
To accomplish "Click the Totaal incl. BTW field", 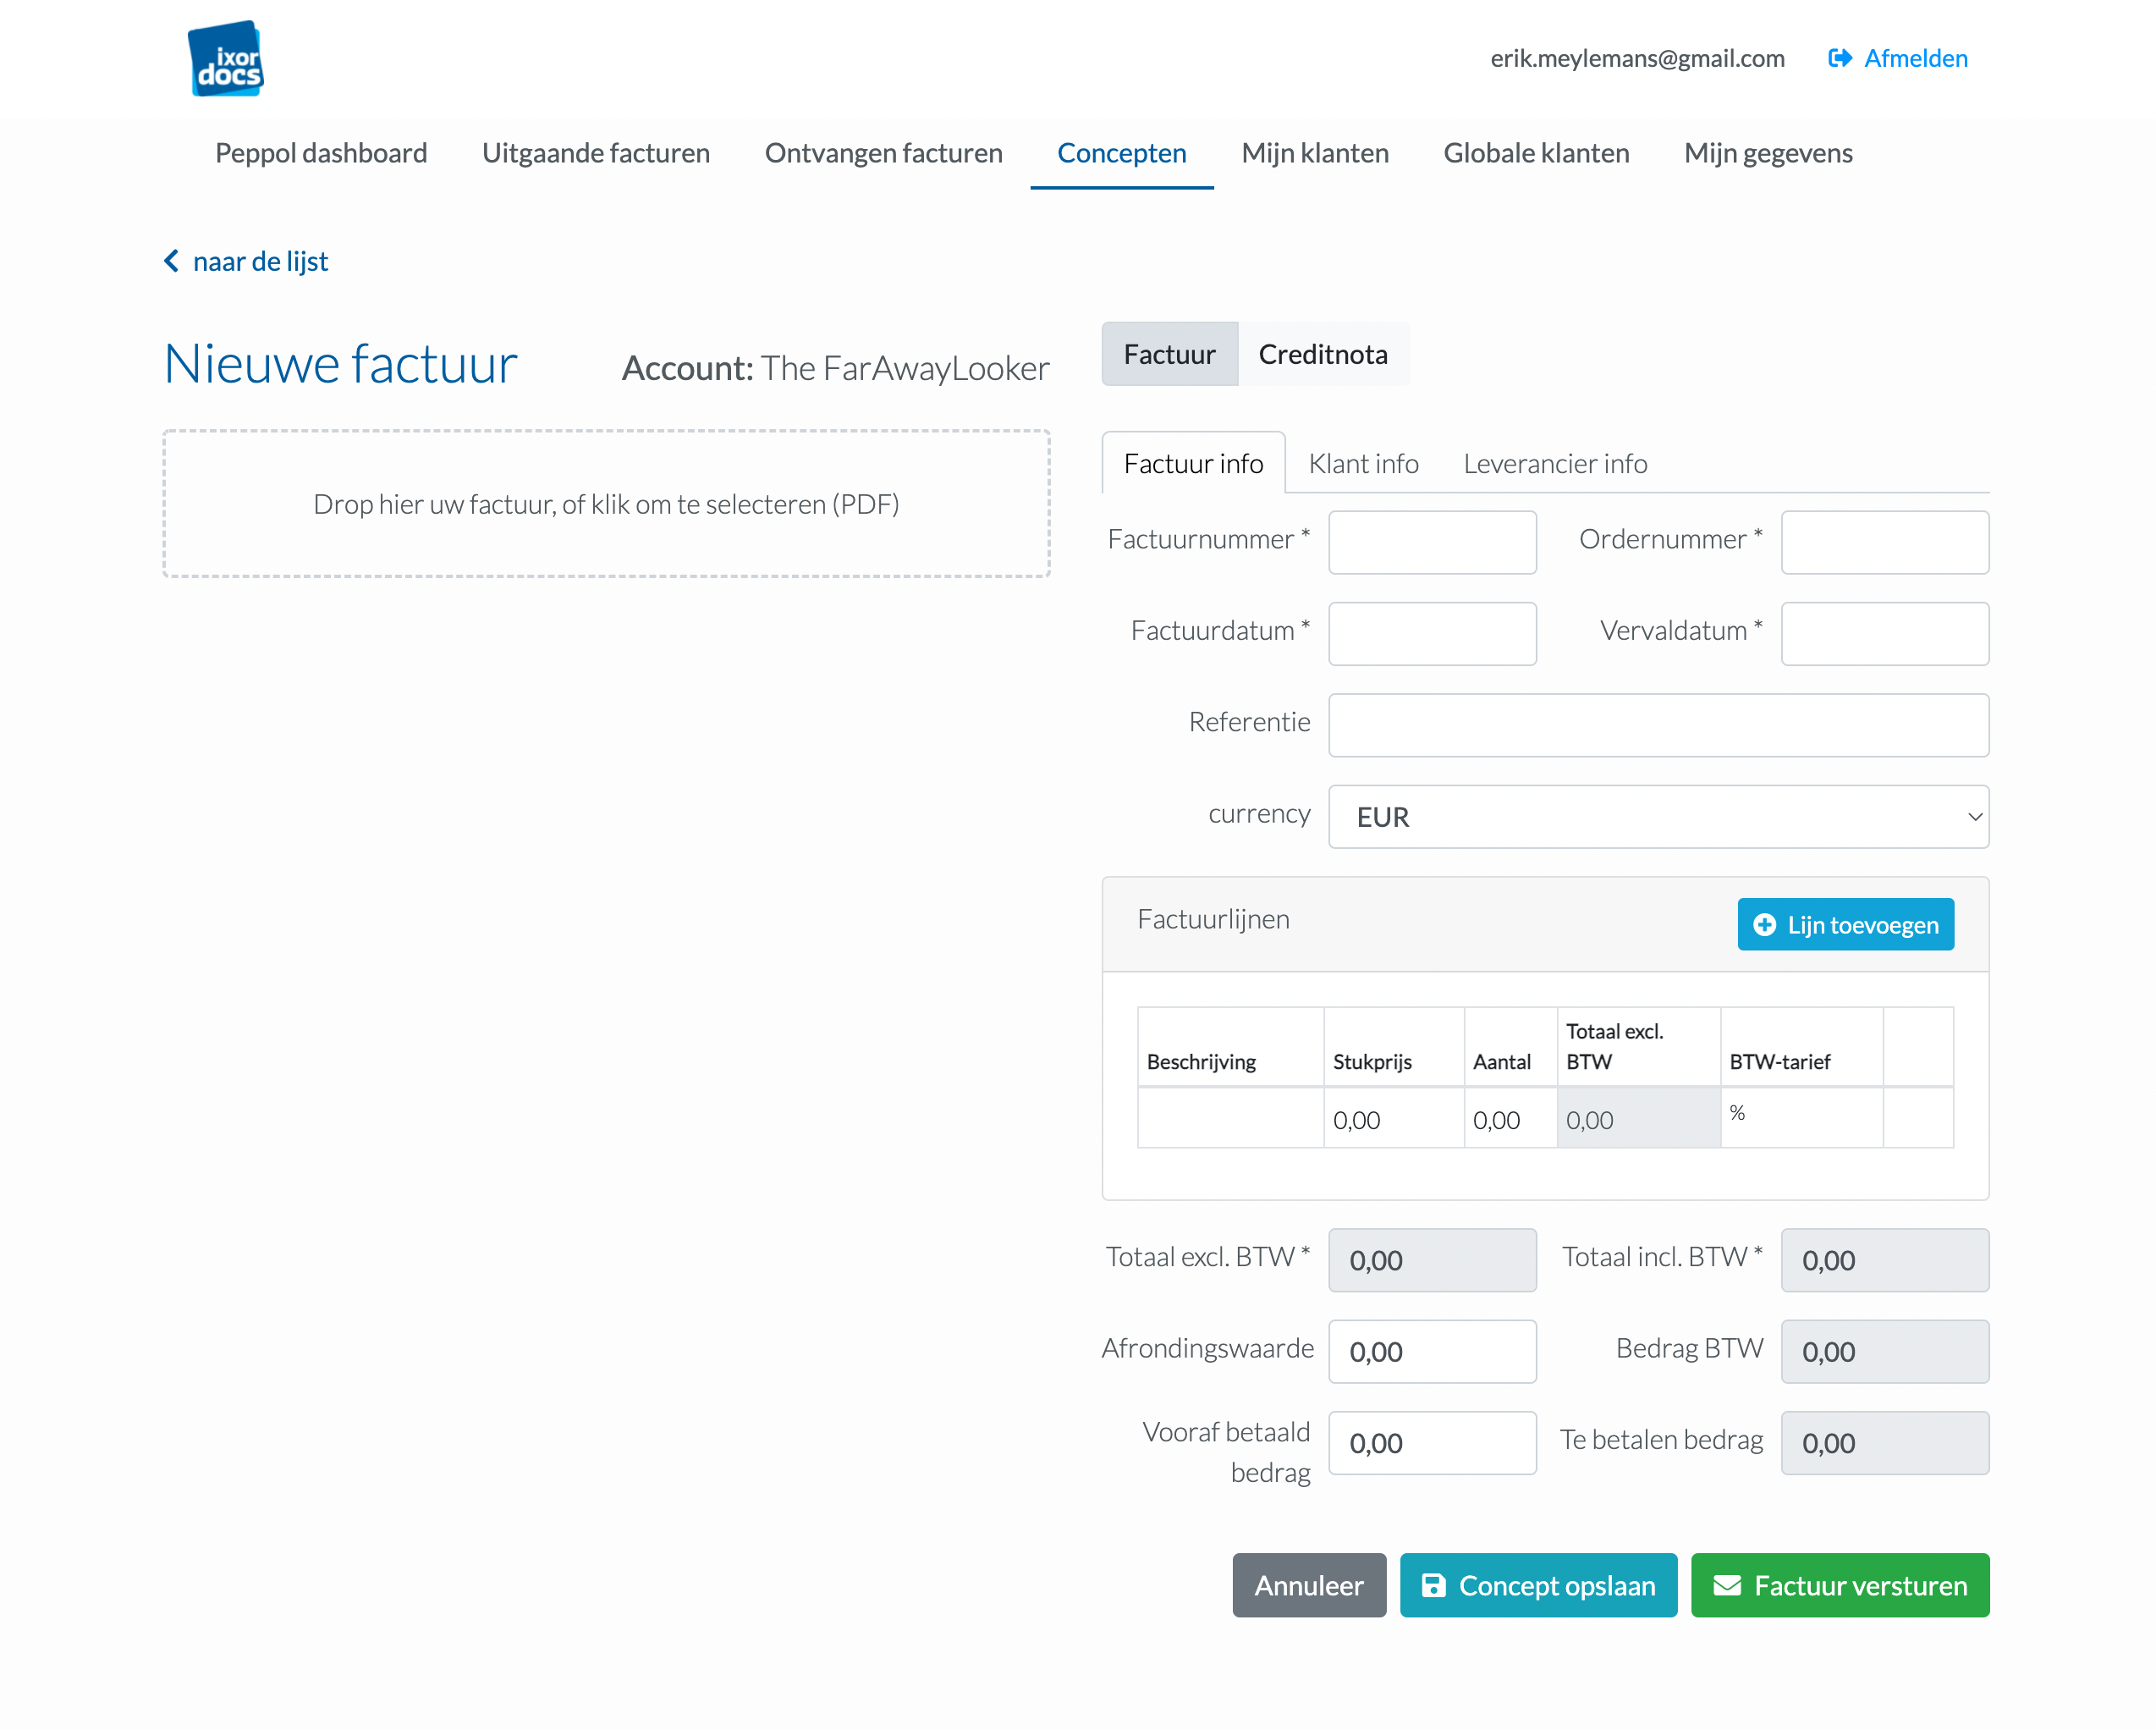I will tap(1885, 1260).
